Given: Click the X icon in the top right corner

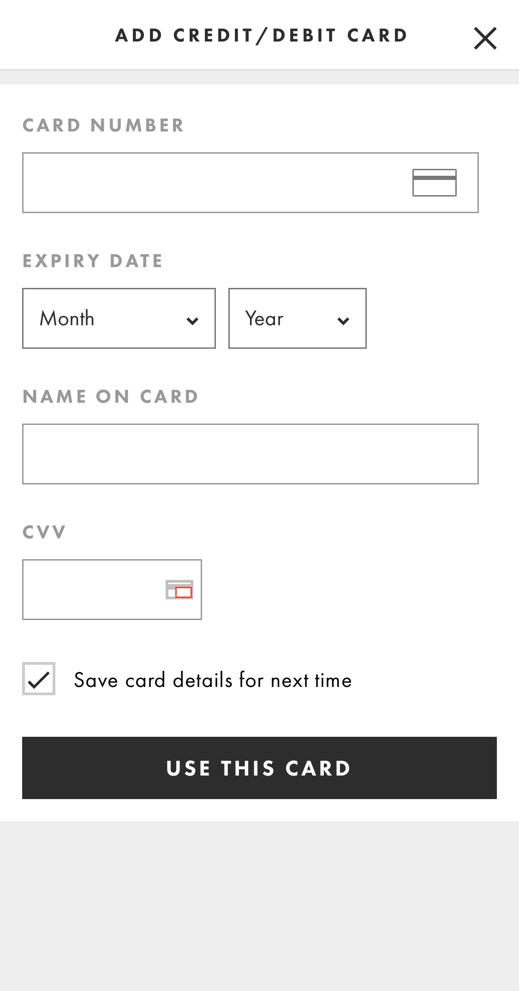Looking at the screenshot, I should (x=485, y=37).
